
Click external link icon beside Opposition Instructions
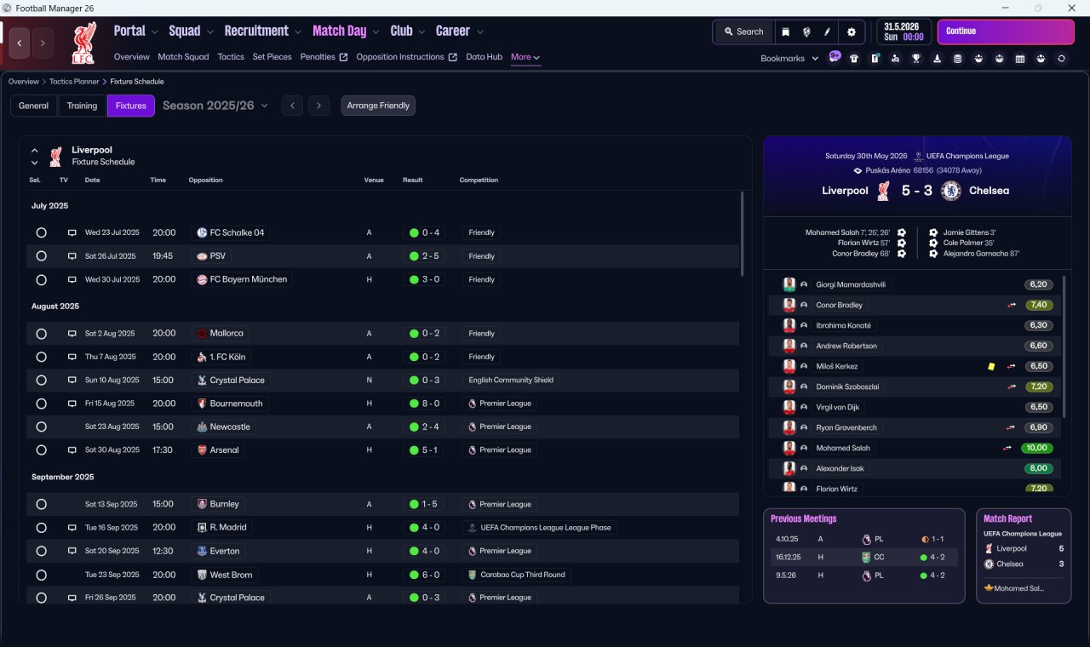point(453,57)
